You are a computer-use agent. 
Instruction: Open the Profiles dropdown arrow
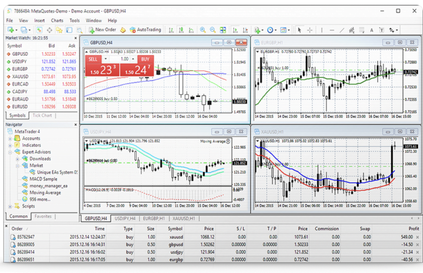click(29, 31)
